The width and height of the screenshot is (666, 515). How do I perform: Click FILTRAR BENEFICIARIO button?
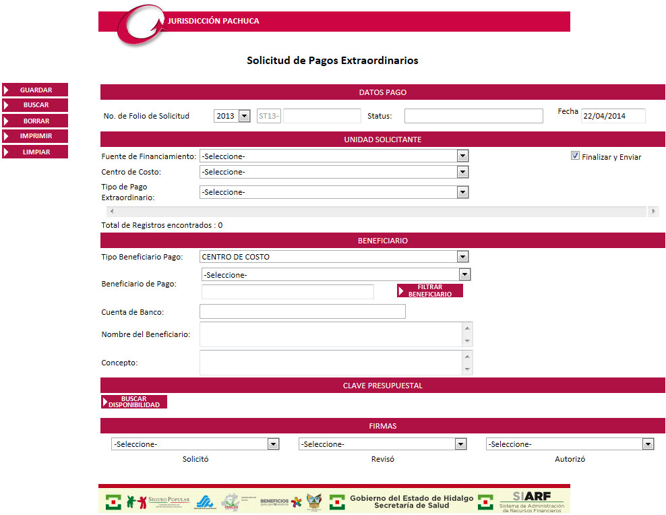click(430, 291)
